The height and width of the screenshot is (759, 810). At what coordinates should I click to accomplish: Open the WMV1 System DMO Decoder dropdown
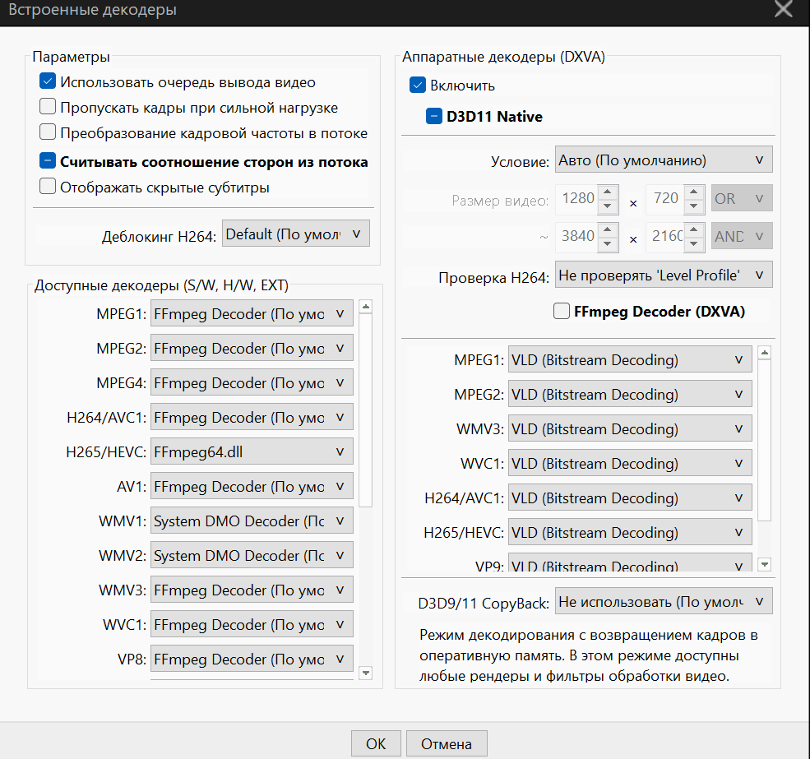252,521
